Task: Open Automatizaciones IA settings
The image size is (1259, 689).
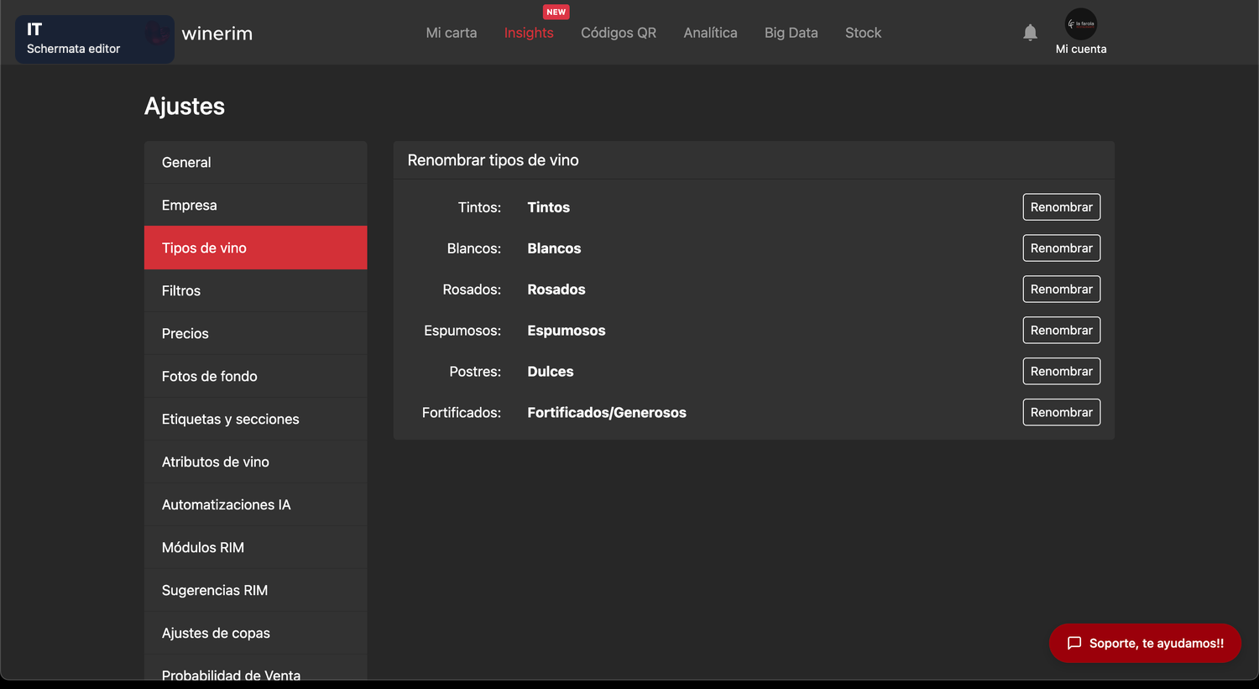Action: click(x=255, y=504)
